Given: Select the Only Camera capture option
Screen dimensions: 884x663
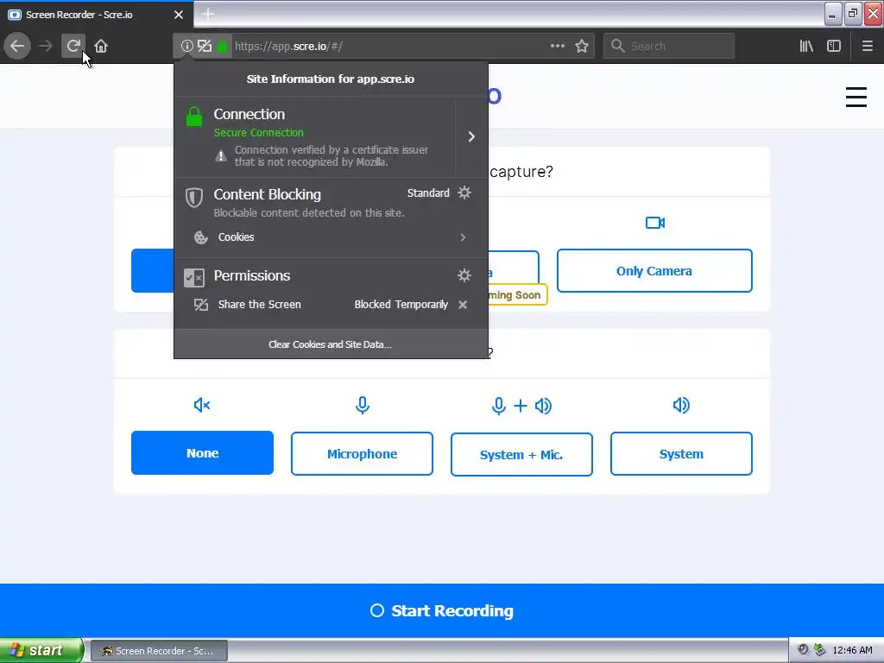Looking at the screenshot, I should 654,270.
